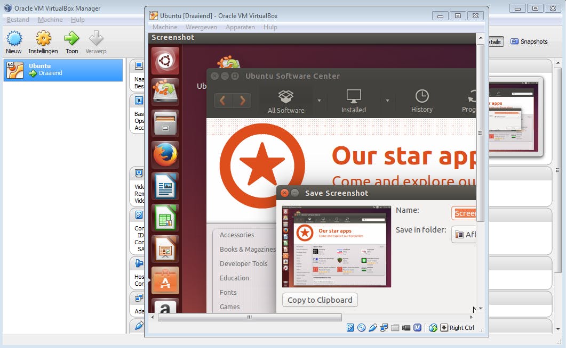Click the Manager details pane scrollbar

point(558,170)
